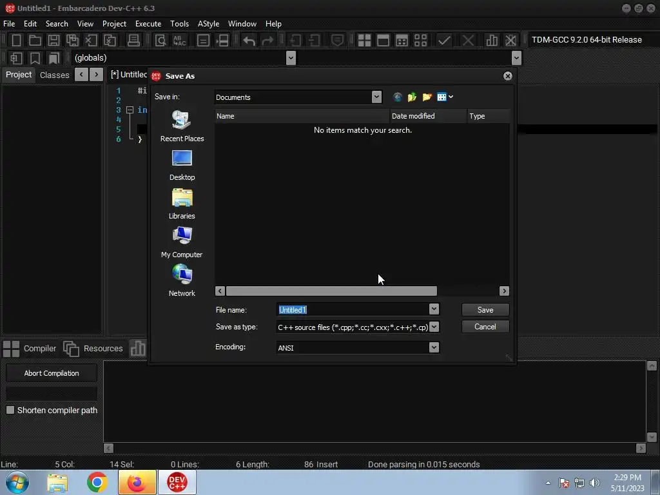
Task: Click the Insert snippet icon on second toolbar row
Action: click(x=16, y=58)
